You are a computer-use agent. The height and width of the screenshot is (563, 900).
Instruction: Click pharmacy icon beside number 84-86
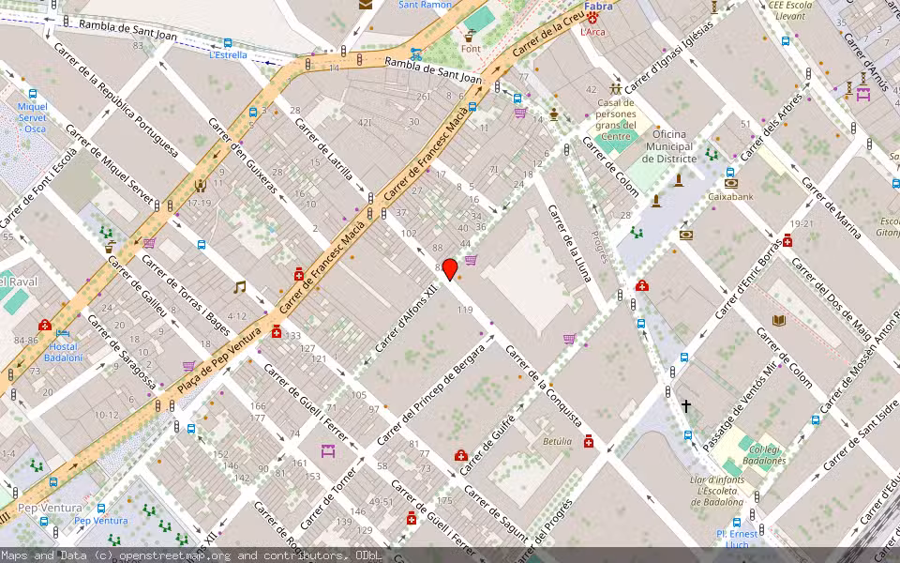45,326
